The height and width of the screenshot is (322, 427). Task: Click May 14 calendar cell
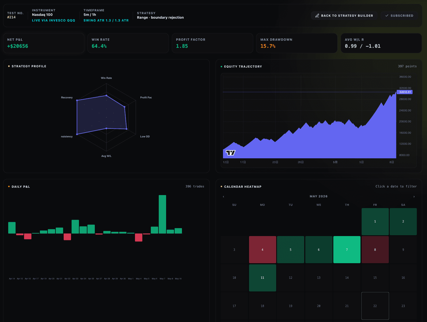pos(347,278)
